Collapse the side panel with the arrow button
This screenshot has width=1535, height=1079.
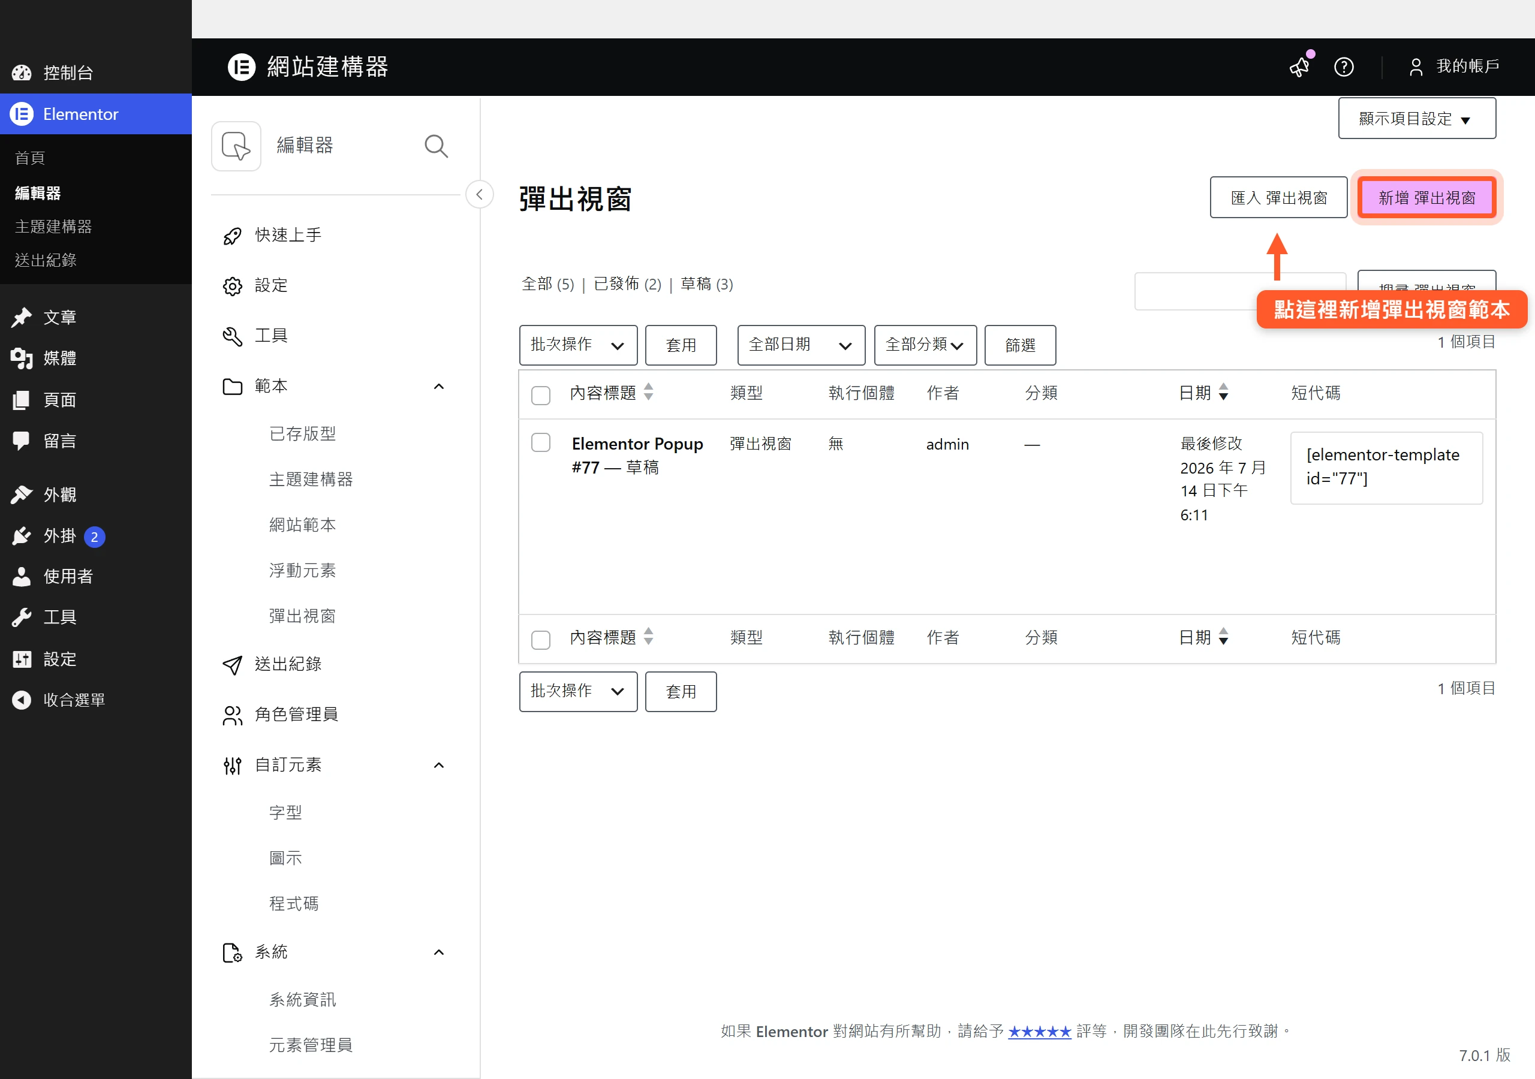coord(479,195)
